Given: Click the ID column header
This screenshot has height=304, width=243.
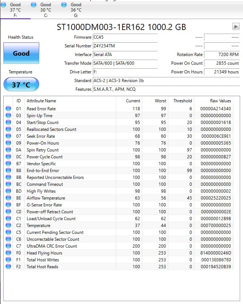Looking at the screenshot, I should (x=18, y=101).
